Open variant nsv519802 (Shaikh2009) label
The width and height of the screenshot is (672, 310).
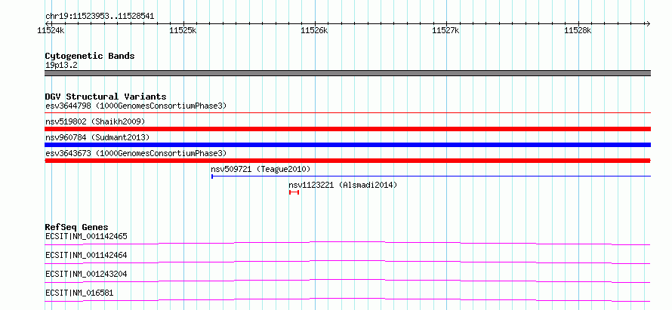coord(95,121)
